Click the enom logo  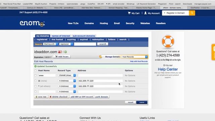click(32, 24)
